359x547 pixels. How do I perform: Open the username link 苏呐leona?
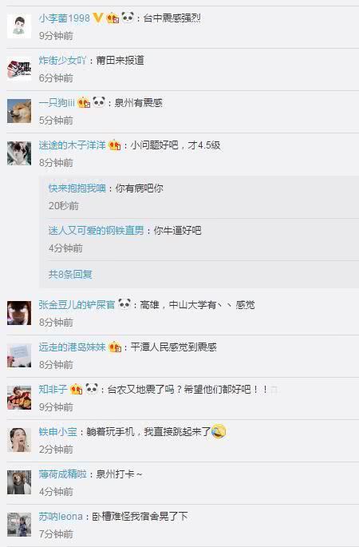click(61, 517)
